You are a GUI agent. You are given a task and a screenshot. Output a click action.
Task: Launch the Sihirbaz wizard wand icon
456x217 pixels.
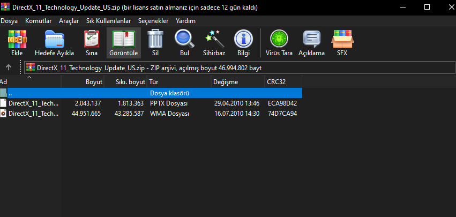pyautogui.click(x=214, y=39)
